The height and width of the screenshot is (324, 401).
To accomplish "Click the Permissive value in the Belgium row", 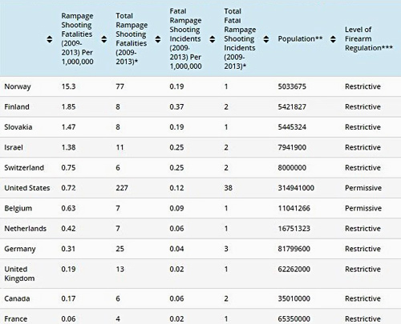I will [x=363, y=208].
